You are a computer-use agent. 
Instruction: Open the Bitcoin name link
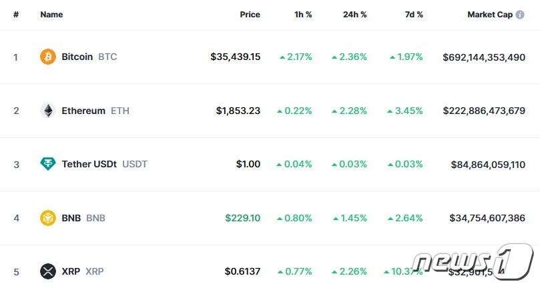click(77, 57)
